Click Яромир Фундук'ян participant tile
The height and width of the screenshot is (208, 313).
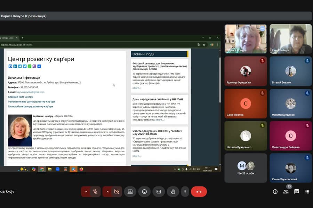pyautogui.click(x=246, y=71)
